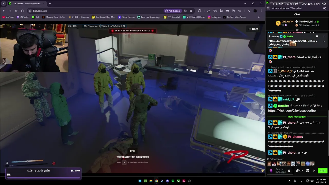This screenshot has width=329, height=185.
Task: Open the MBC Shahid bookmark
Action: [194, 17]
